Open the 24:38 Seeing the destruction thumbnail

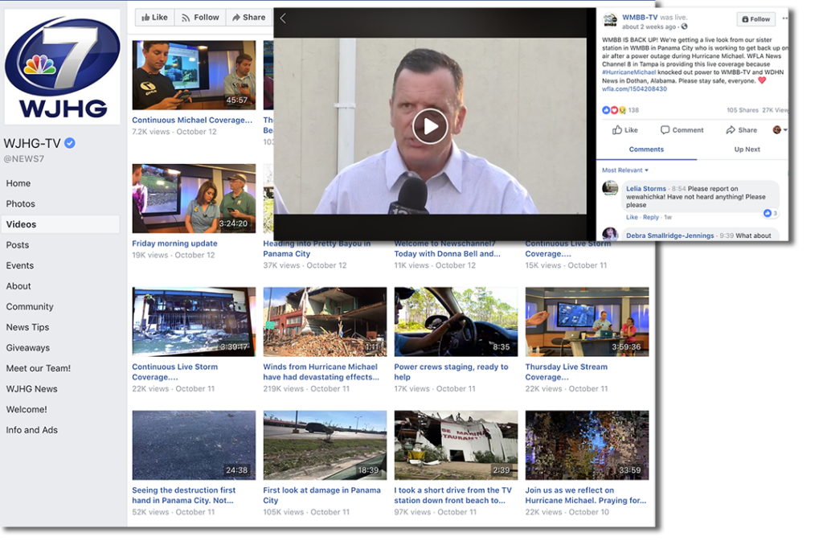(194, 445)
